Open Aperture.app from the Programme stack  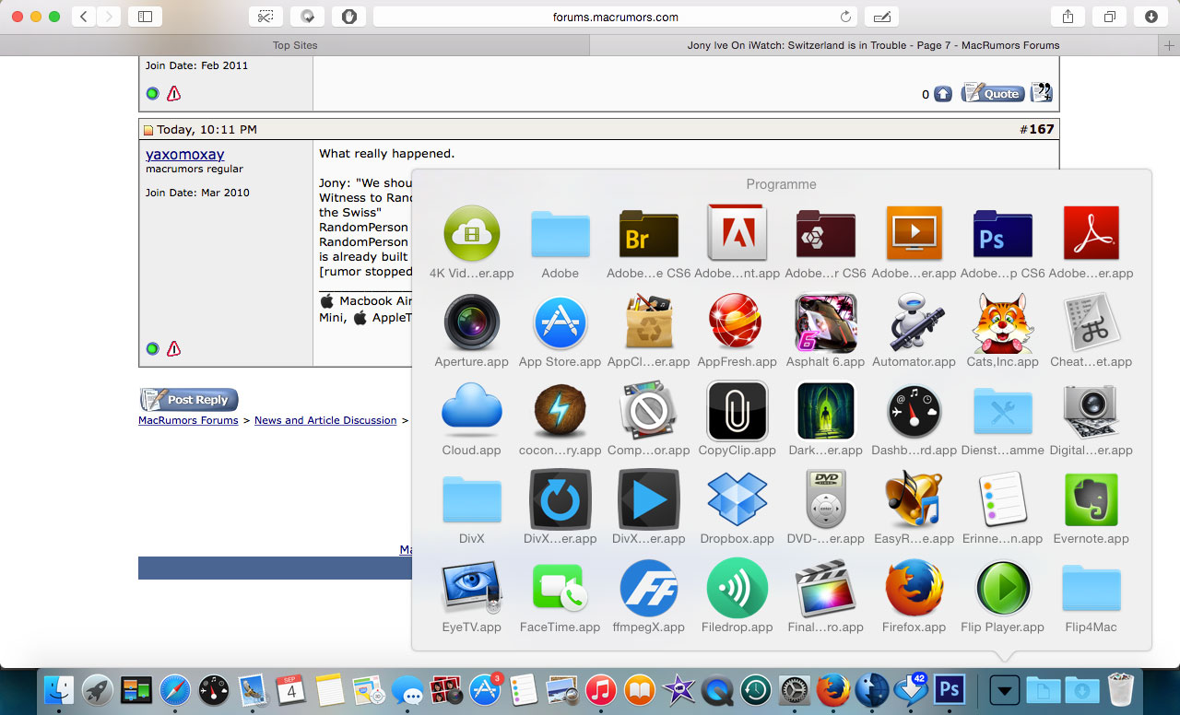coord(472,322)
